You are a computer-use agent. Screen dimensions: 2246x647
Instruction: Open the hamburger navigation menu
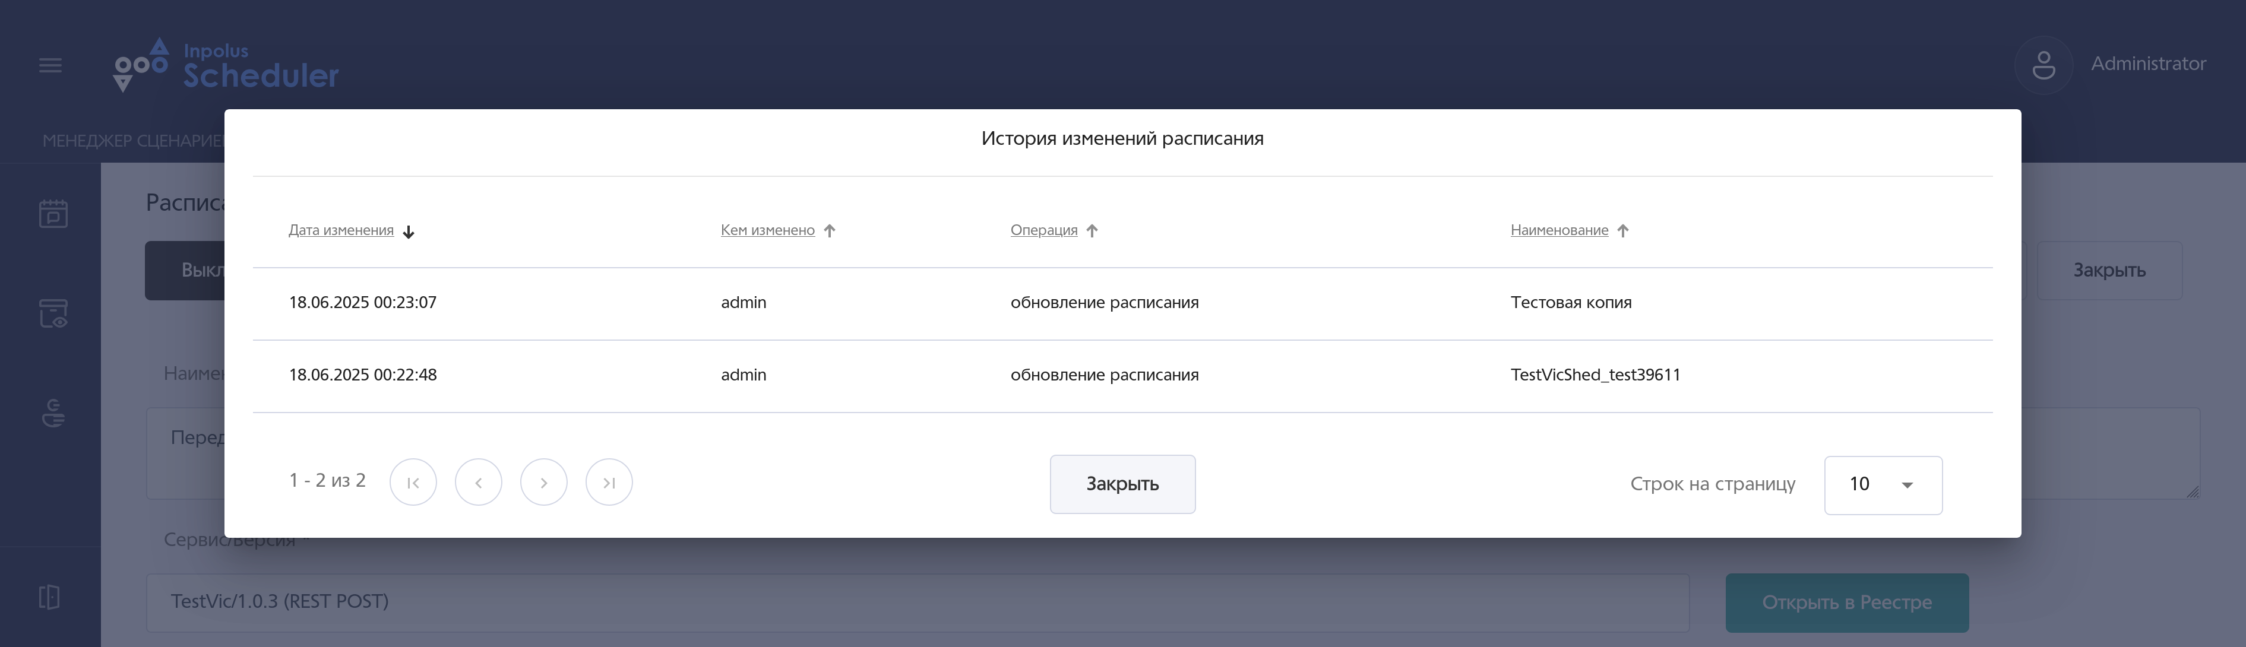(50, 65)
